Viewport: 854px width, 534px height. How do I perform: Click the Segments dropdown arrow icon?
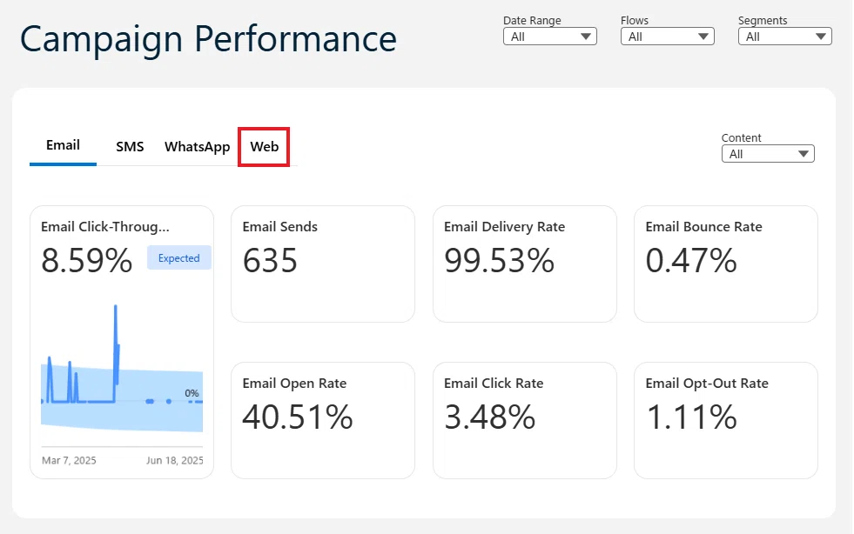click(821, 37)
